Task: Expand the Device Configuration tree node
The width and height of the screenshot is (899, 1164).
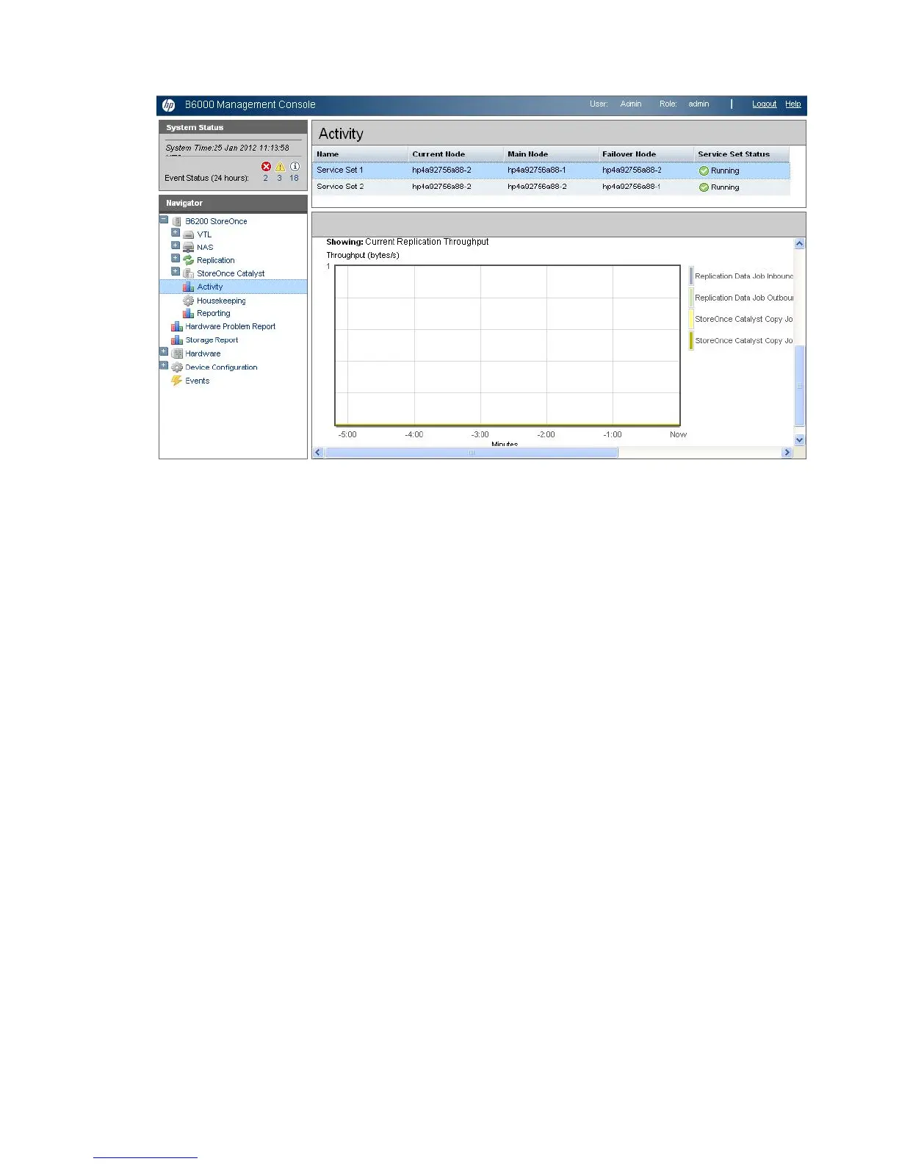Action: (164, 365)
